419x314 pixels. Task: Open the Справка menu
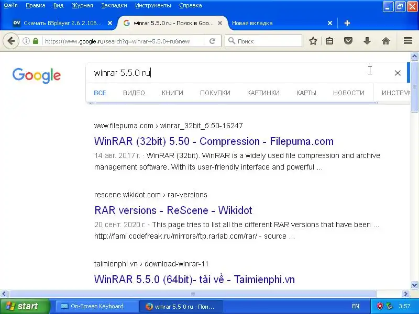(x=191, y=5)
